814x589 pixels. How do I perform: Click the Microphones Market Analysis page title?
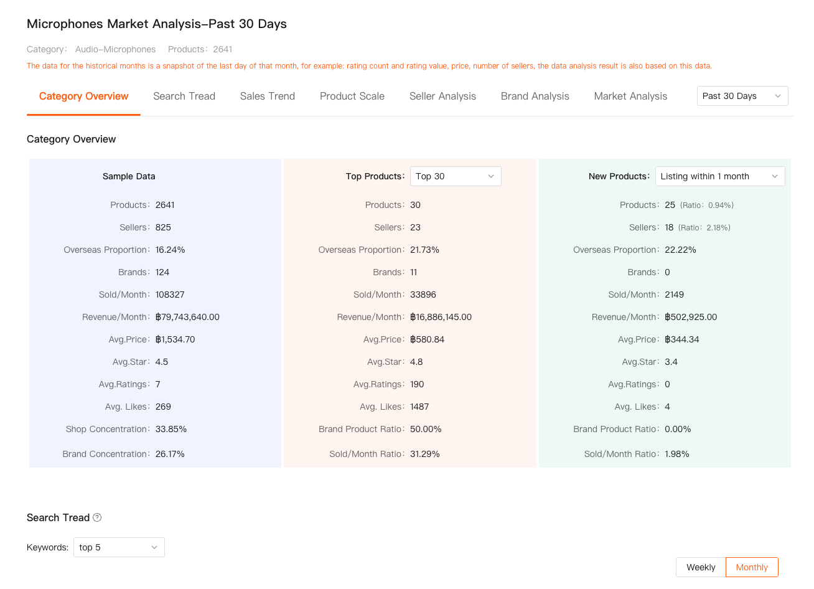click(157, 24)
